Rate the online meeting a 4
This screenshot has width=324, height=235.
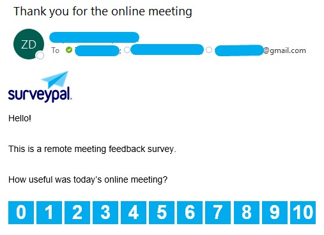(134, 213)
